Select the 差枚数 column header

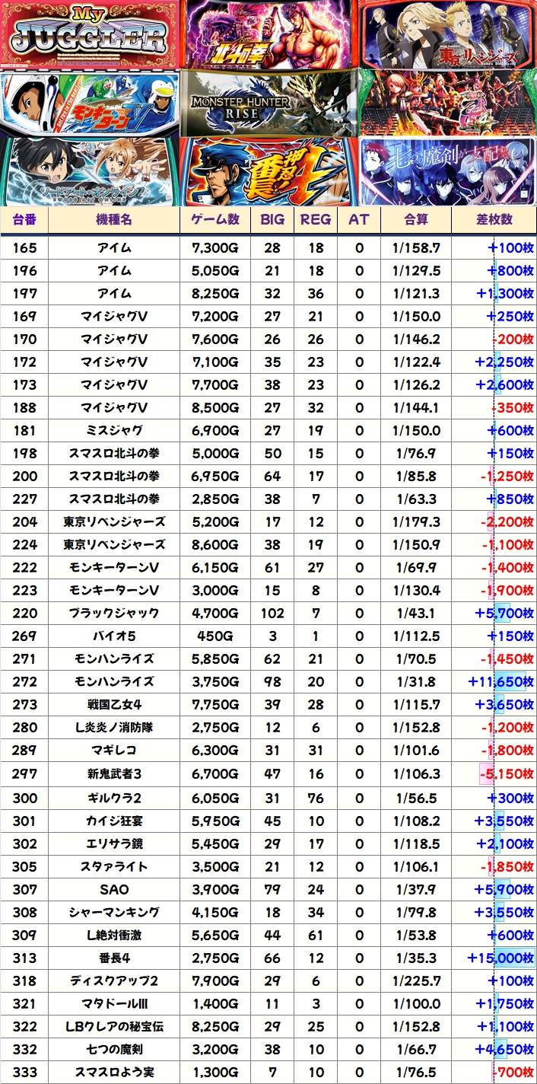click(x=494, y=220)
